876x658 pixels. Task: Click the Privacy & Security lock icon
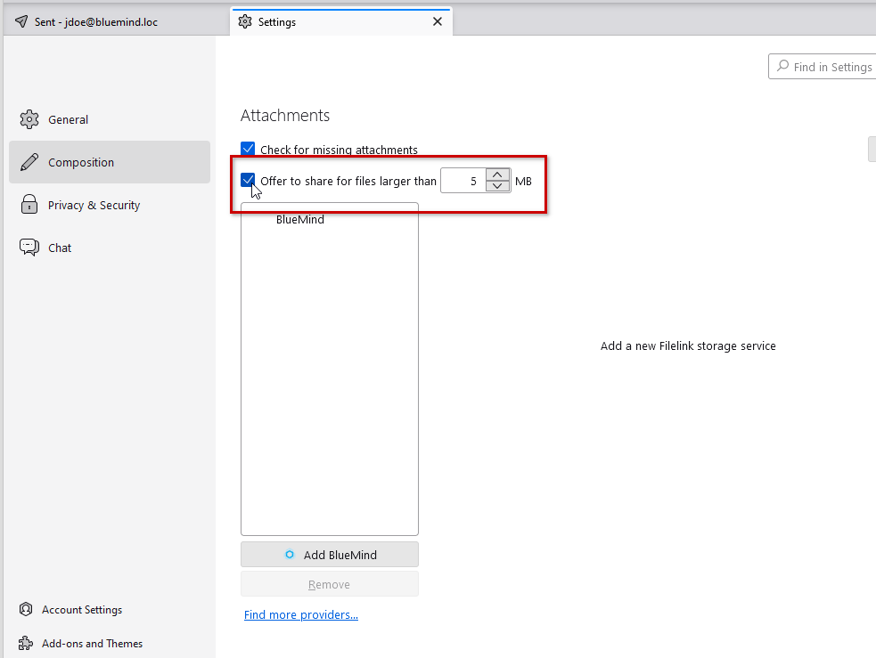pos(29,205)
